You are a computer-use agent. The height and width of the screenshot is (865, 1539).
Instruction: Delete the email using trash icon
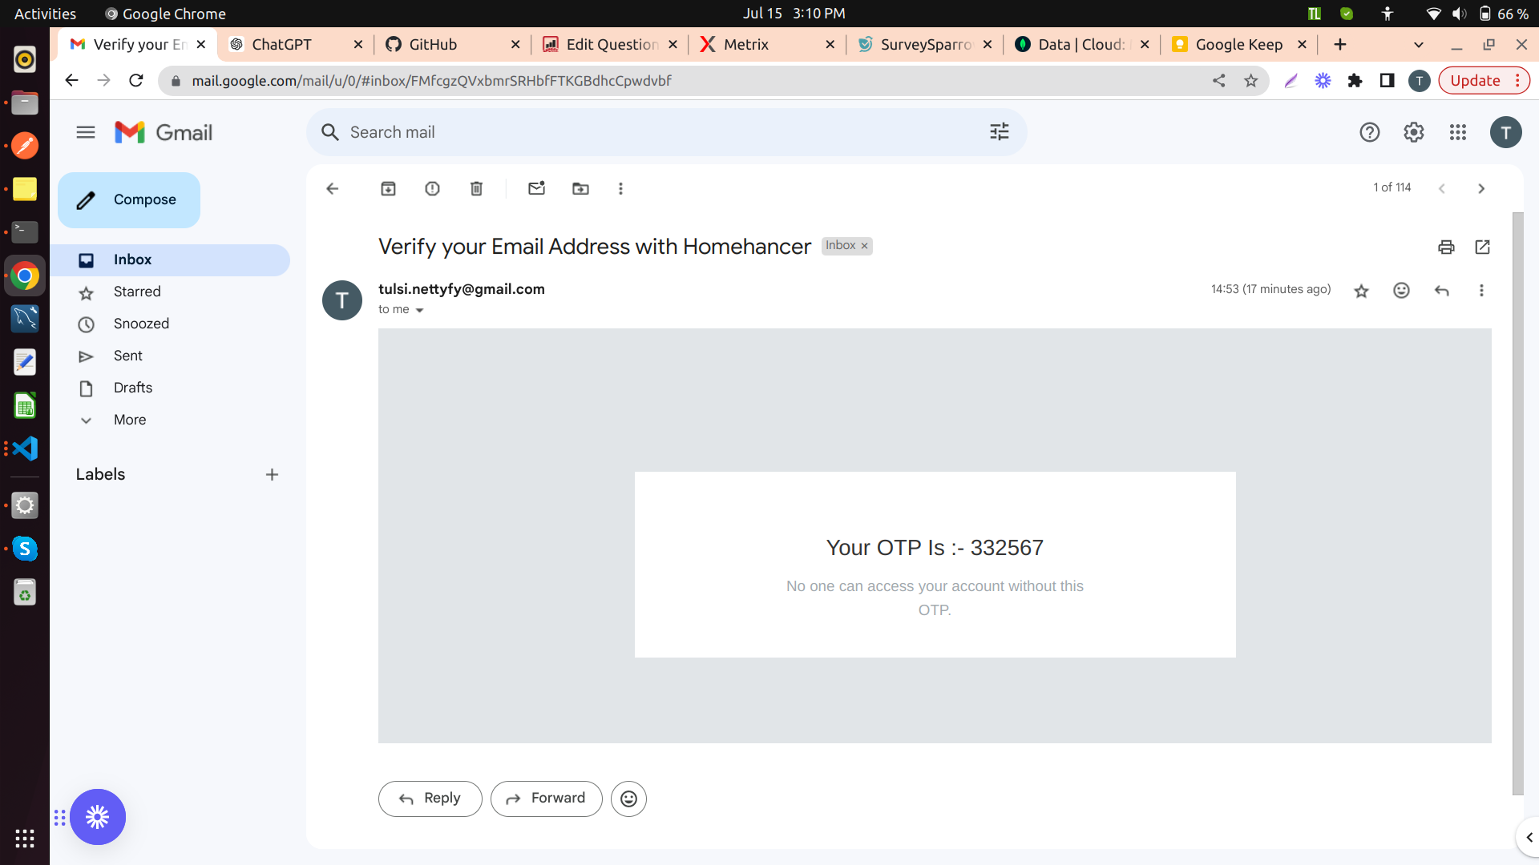(x=476, y=189)
